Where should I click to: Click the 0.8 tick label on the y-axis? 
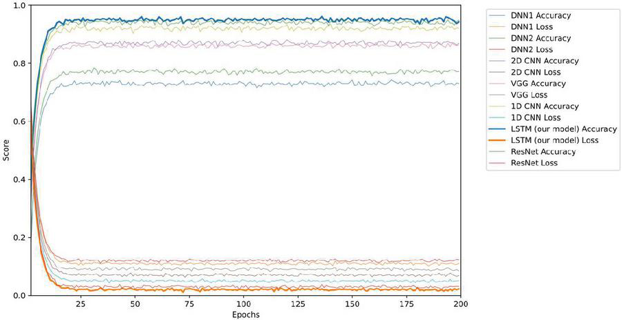pyautogui.click(x=18, y=64)
